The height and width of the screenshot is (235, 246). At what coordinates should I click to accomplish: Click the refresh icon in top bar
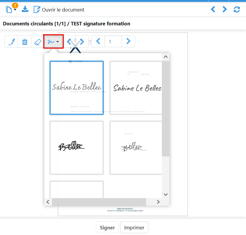point(237,9)
